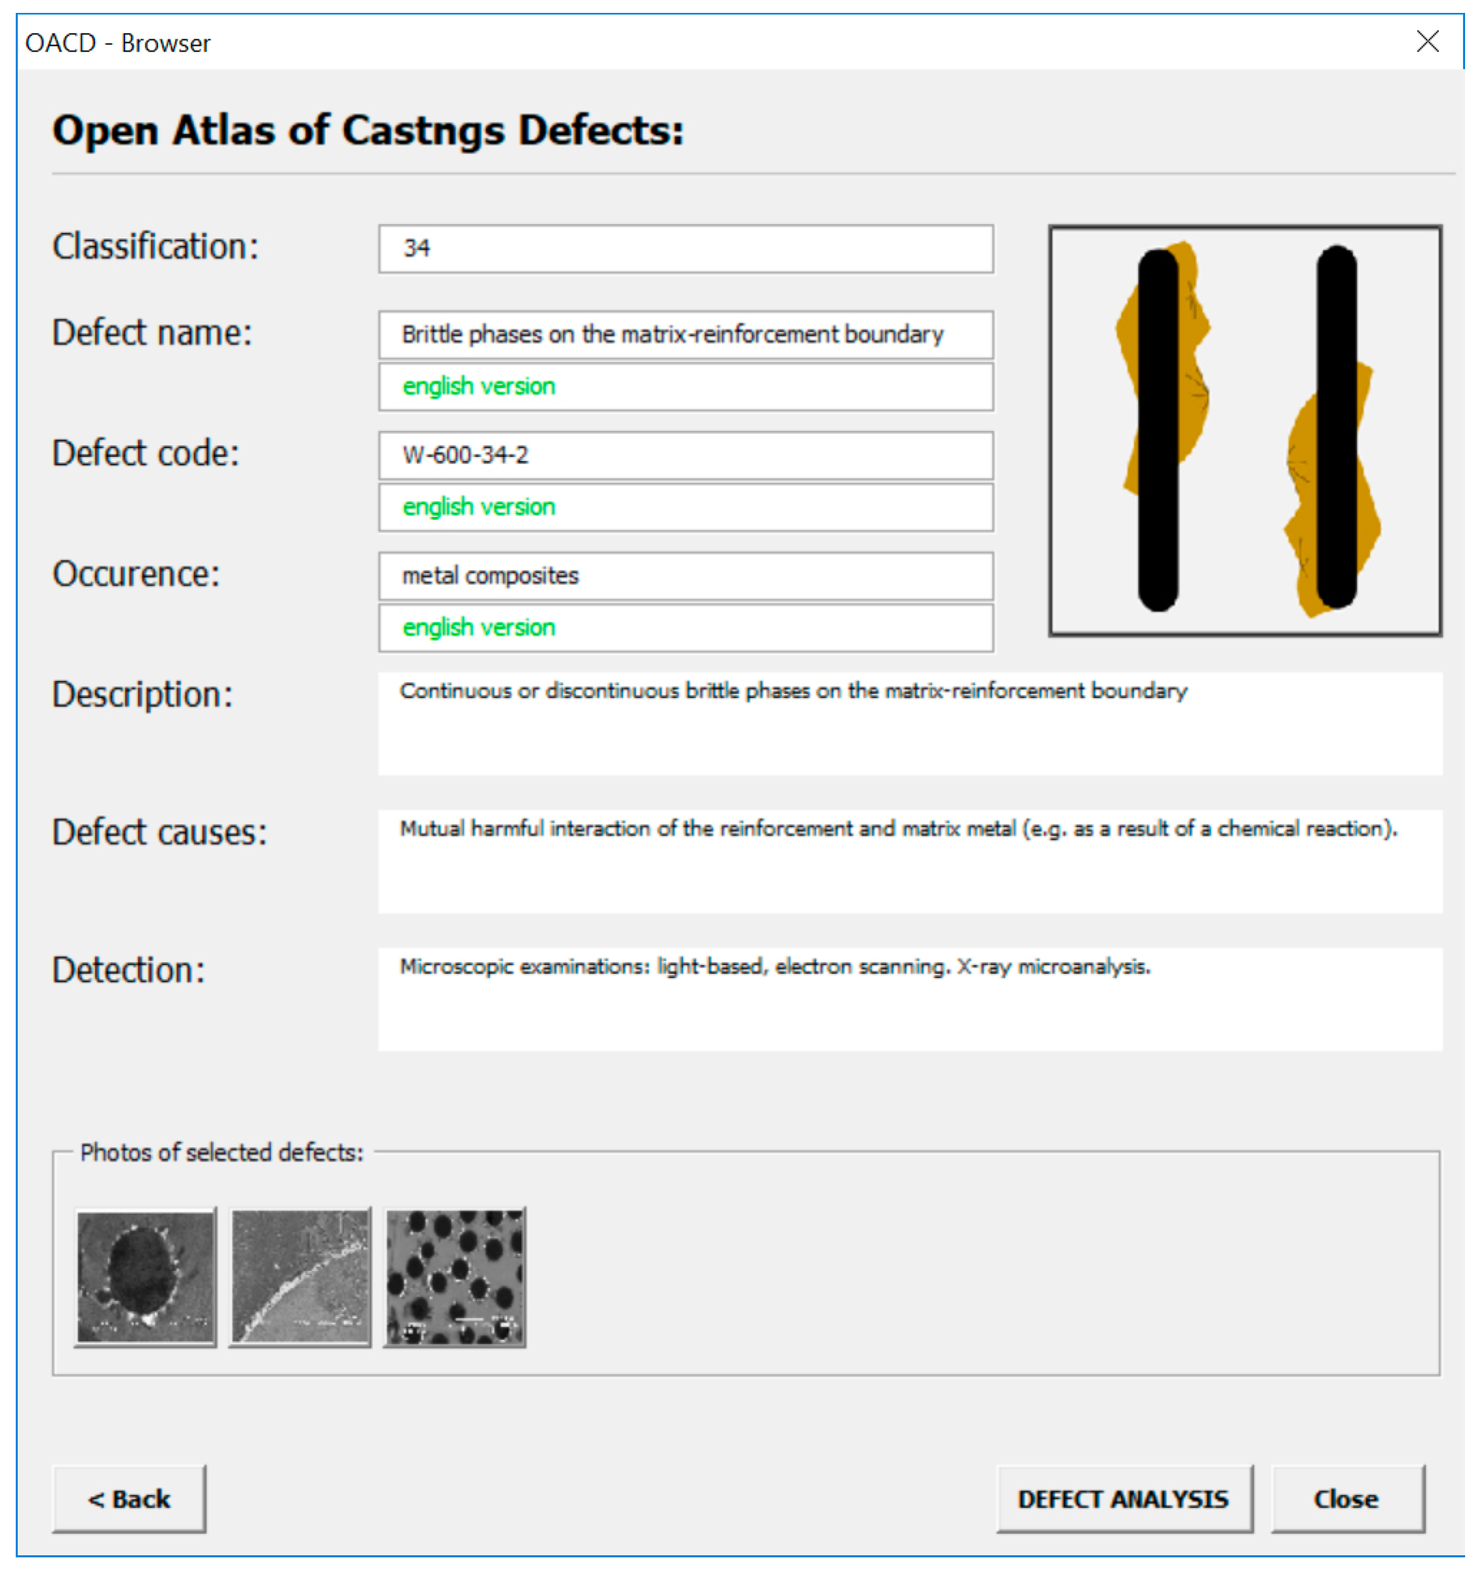Open DEFECT ANALYSIS

click(x=1124, y=1499)
